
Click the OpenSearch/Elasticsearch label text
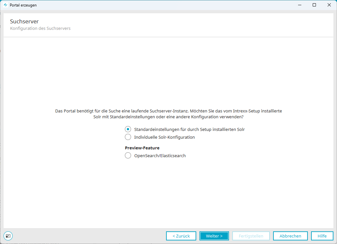(x=160, y=156)
